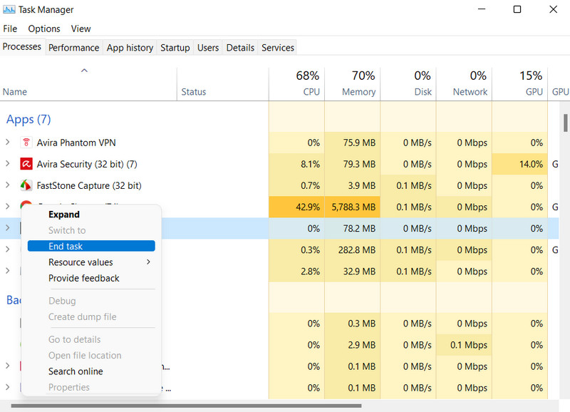Expand the FastStone Capture process tree
This screenshot has height=412, width=570.
[8, 185]
